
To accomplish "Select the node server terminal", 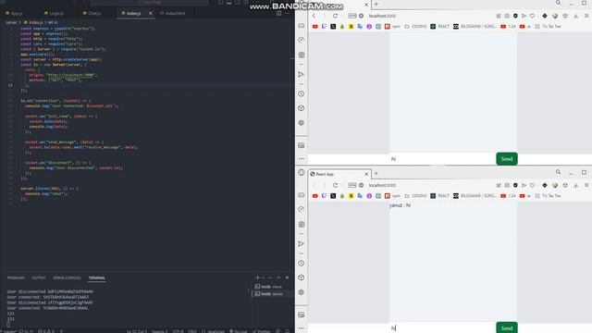I will pyautogui.click(x=268, y=293).
